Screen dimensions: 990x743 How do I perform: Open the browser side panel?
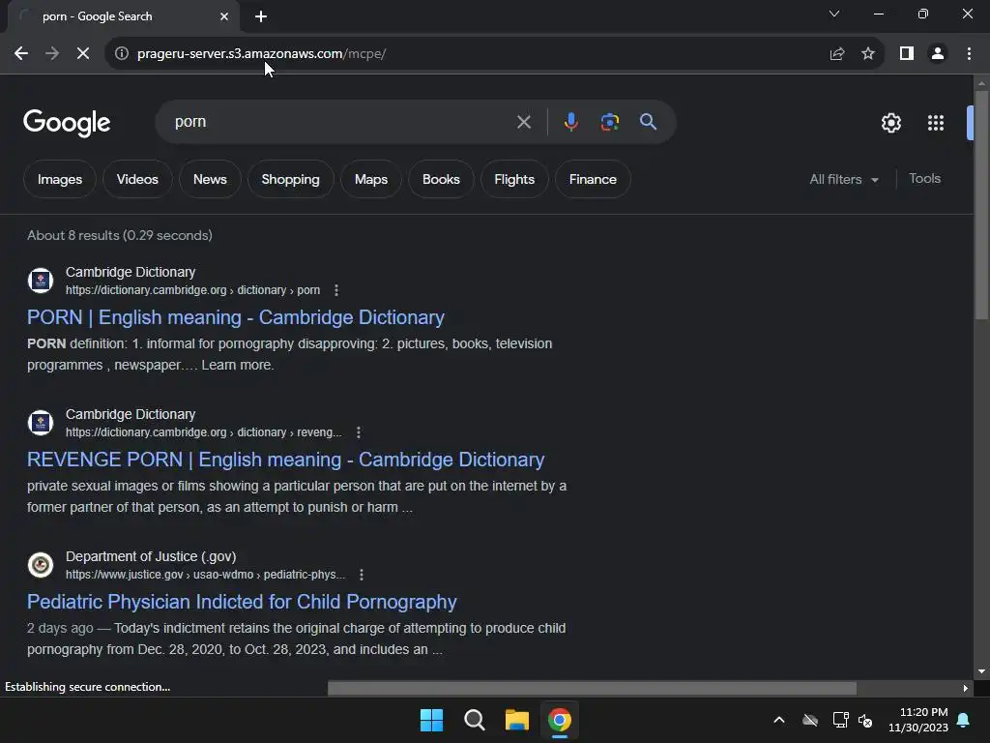pos(907,54)
